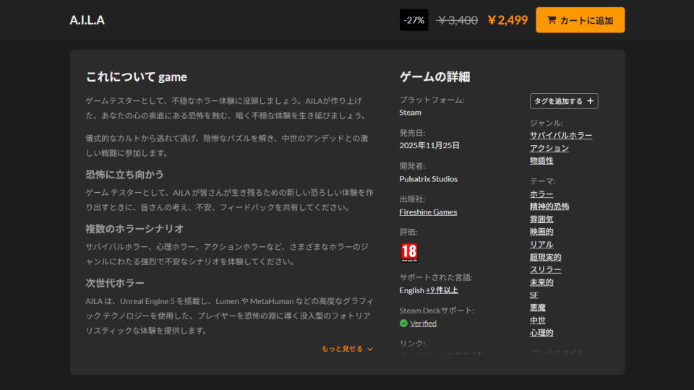
Task: Open the 未来的 theme link
Action: (x=541, y=282)
